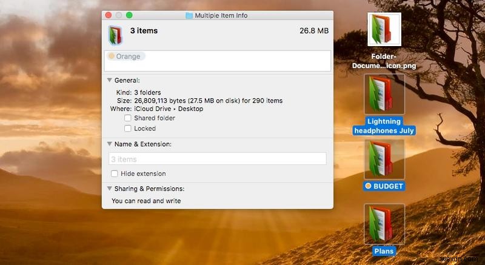485x265 pixels.
Task: Toggle the Hide extension checkbox
Action: (115, 173)
